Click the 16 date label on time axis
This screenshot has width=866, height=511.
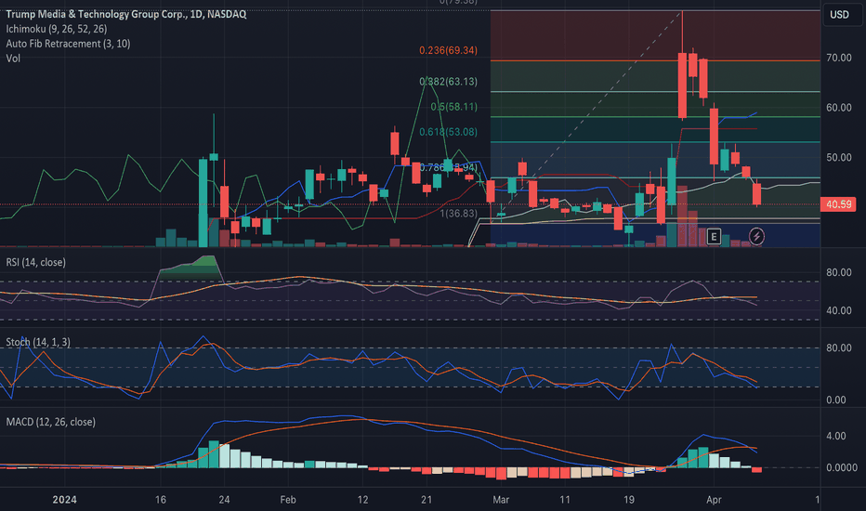pos(160,500)
